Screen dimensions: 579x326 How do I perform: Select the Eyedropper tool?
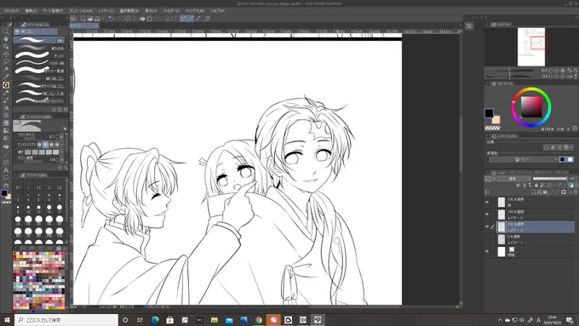tap(6, 77)
